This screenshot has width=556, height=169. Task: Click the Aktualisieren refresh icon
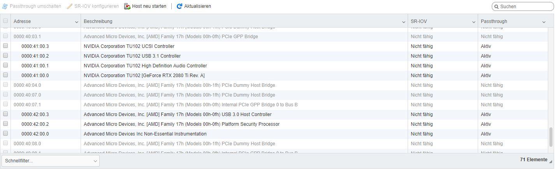(x=179, y=7)
